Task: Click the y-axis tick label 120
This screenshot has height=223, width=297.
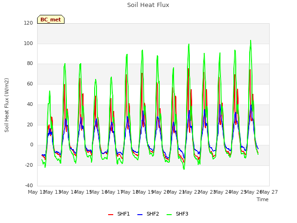Action: [28, 23]
